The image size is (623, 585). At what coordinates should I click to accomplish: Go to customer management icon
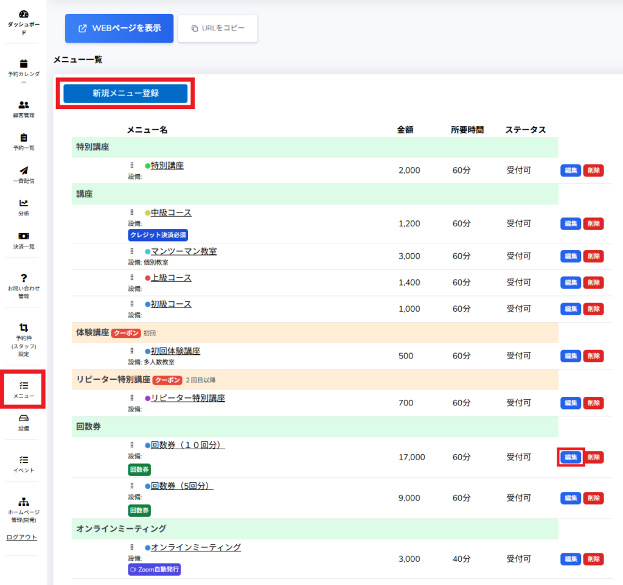(24, 105)
